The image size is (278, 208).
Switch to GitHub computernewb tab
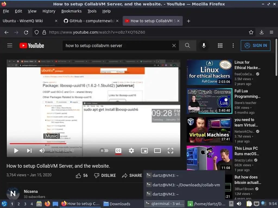[91, 21]
